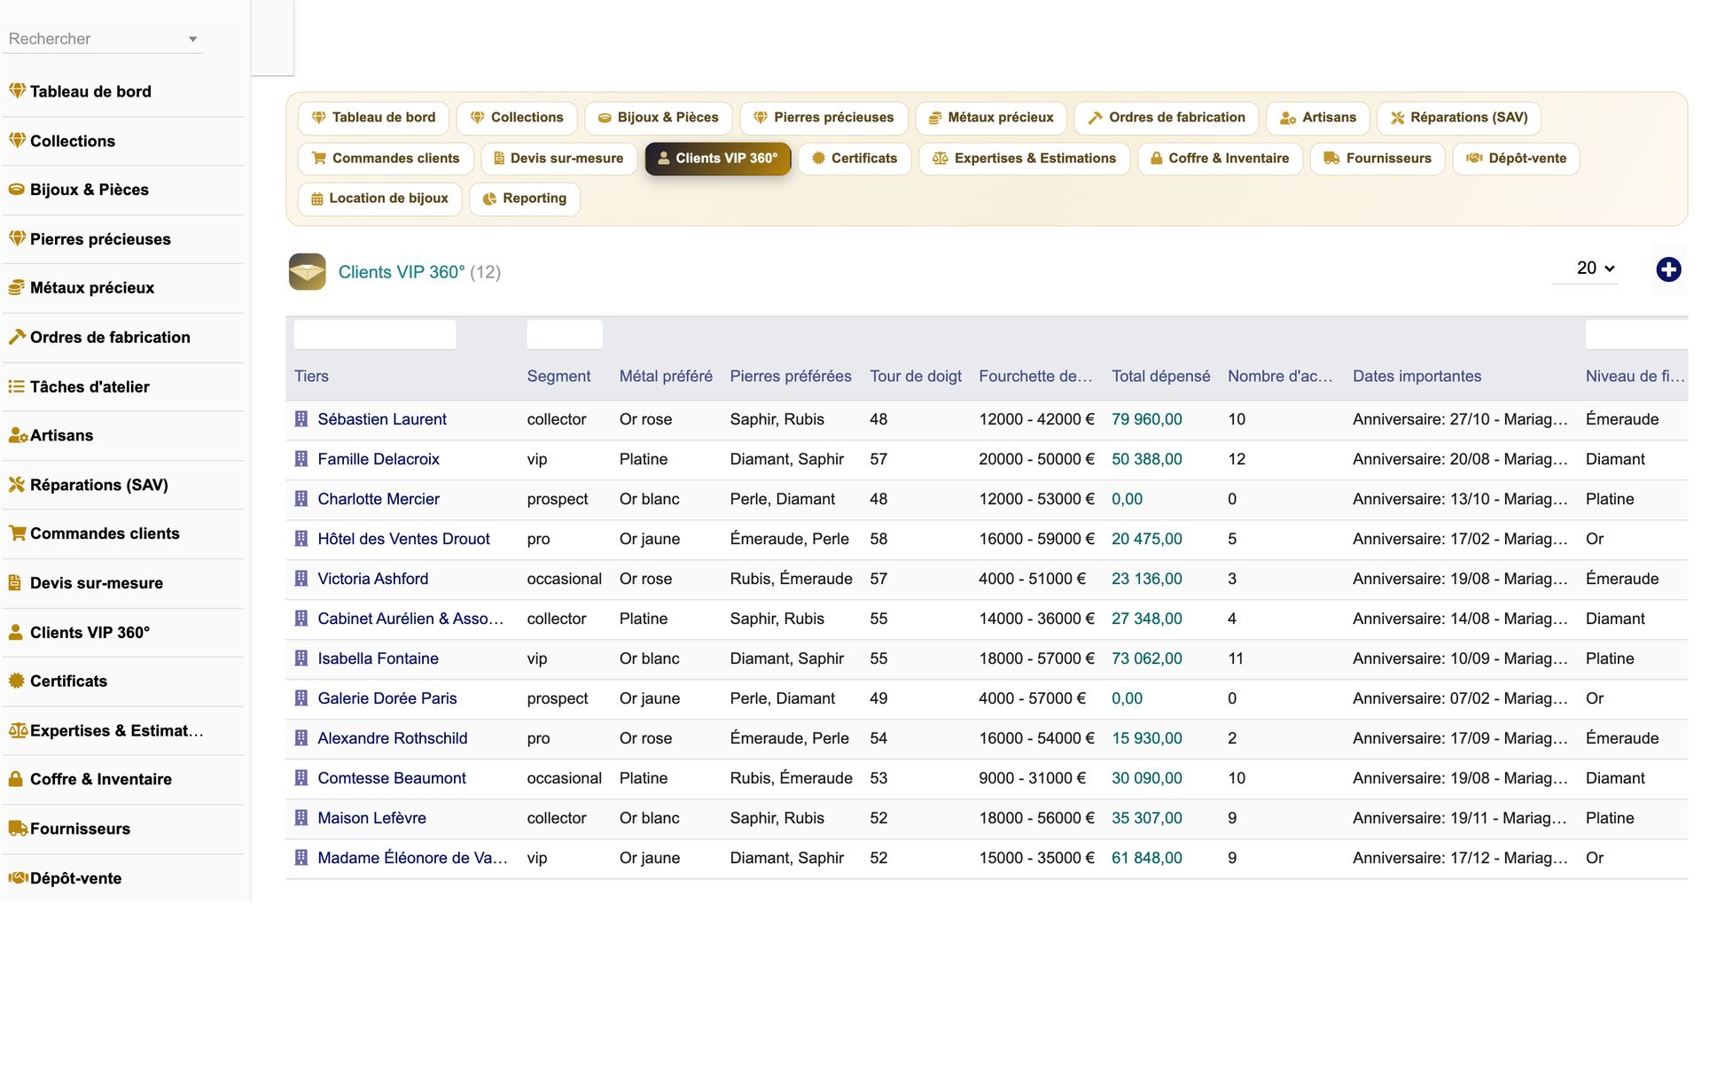Sort by Total dépensé column header
This screenshot has width=1725, height=1067.
1160,376
